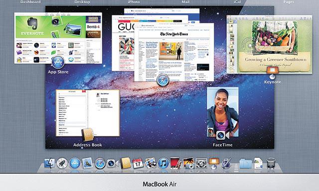Click the Keynote label text
Screen dimensions: 319x191
273,82
